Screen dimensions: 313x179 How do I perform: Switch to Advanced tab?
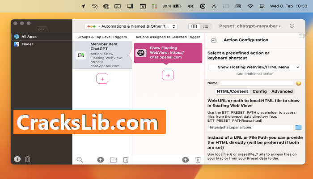click(x=282, y=91)
